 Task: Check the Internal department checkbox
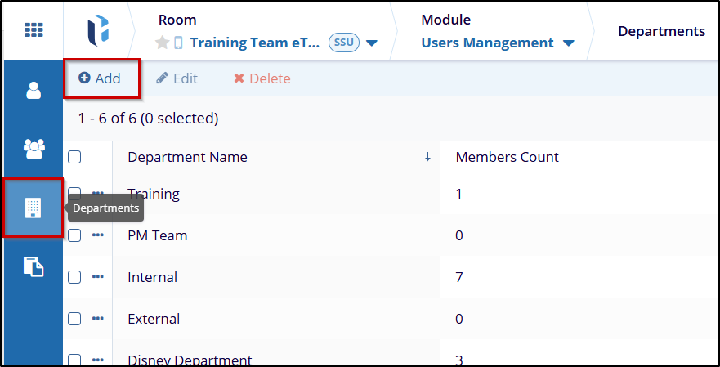coord(74,277)
